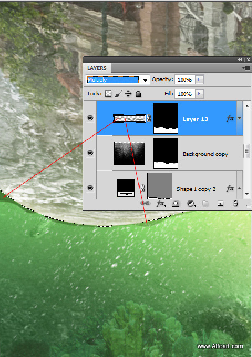Expand Layer 13 effects arrow
Screen dimensions: 252x357
point(239,118)
